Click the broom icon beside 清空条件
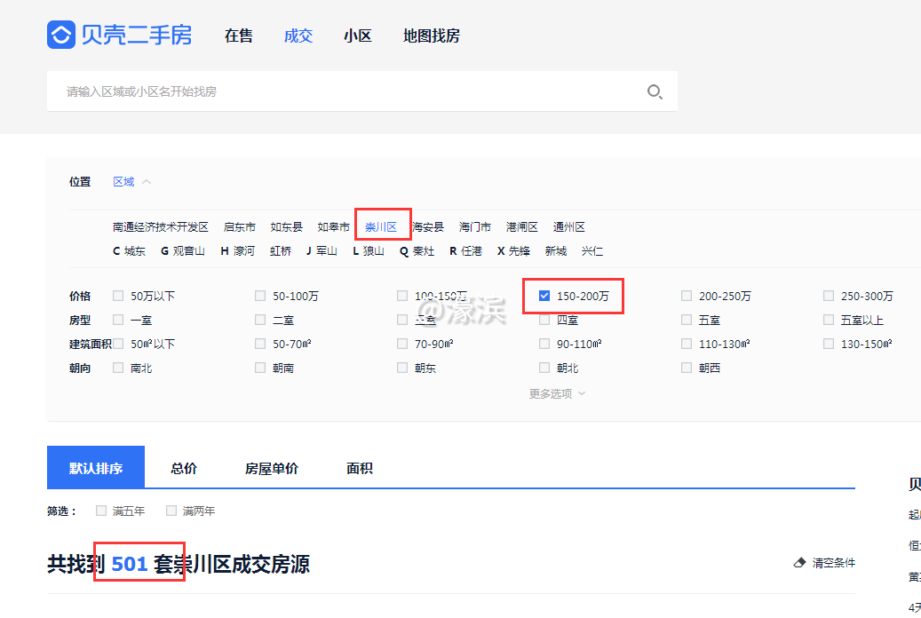 click(x=798, y=561)
